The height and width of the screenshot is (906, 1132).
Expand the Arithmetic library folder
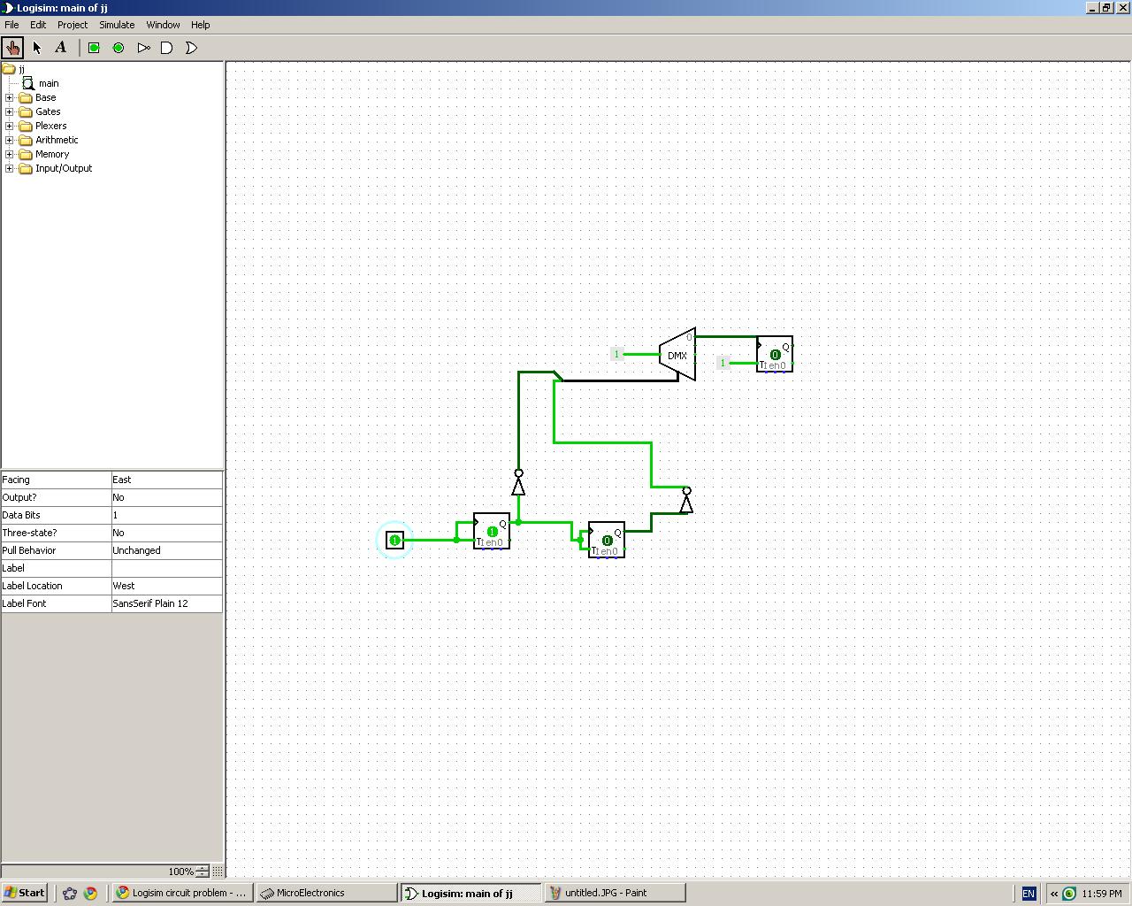click(x=10, y=140)
